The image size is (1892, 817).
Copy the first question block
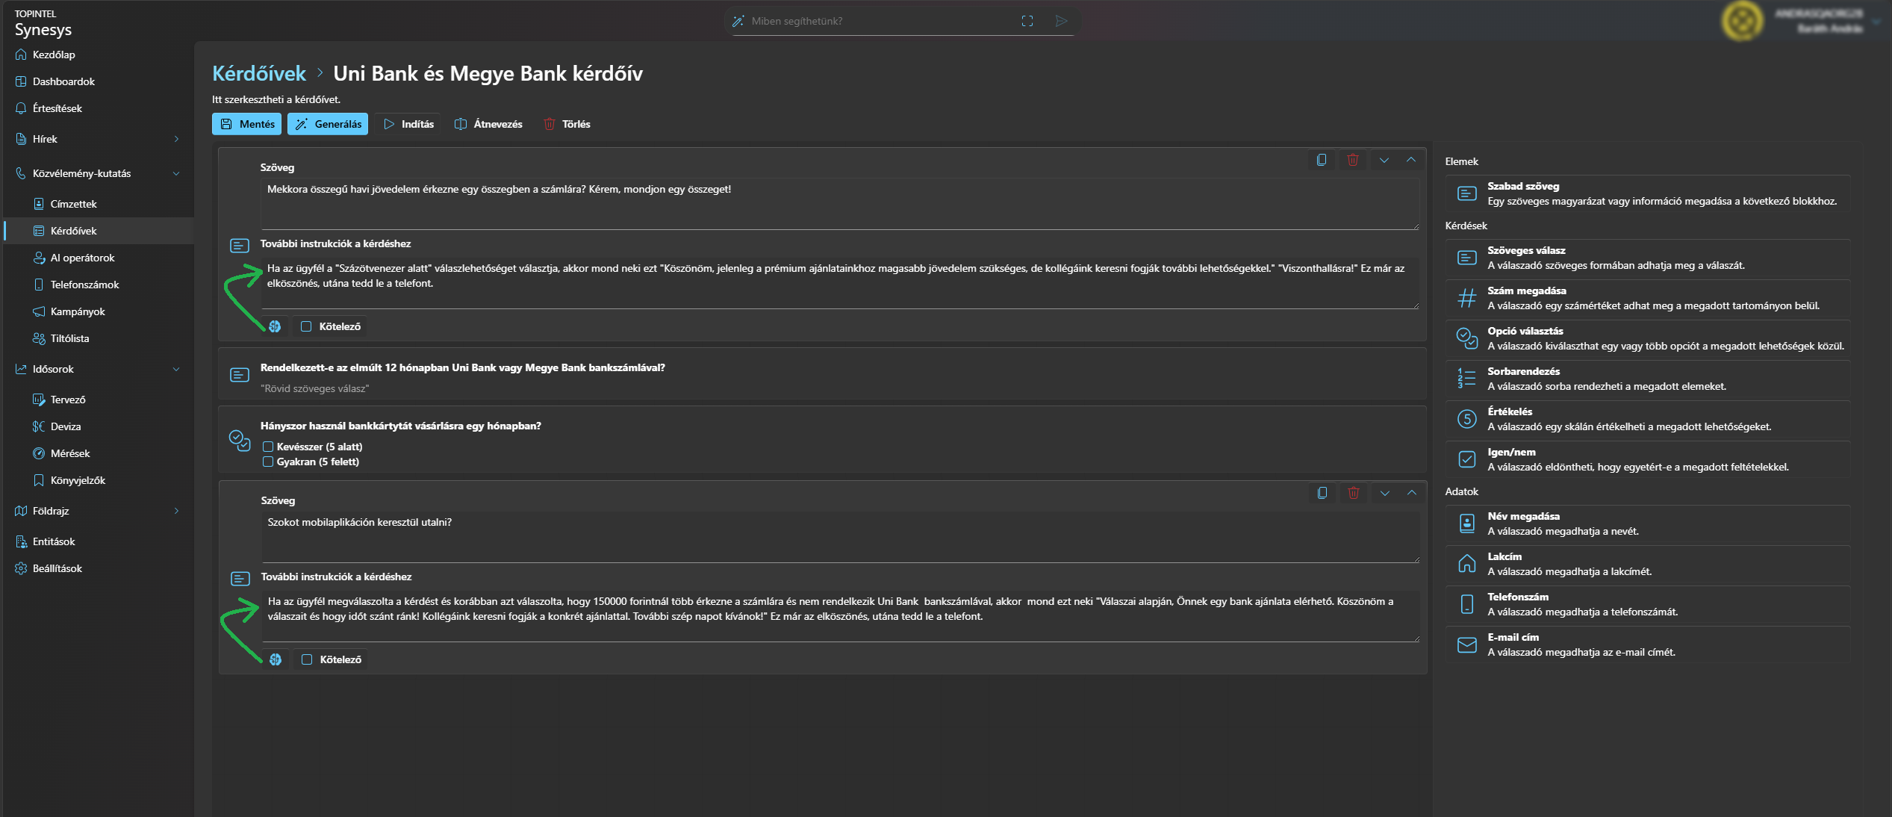pyautogui.click(x=1322, y=160)
